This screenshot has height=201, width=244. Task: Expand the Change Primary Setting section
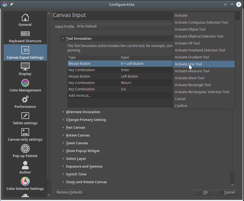(x=63, y=120)
